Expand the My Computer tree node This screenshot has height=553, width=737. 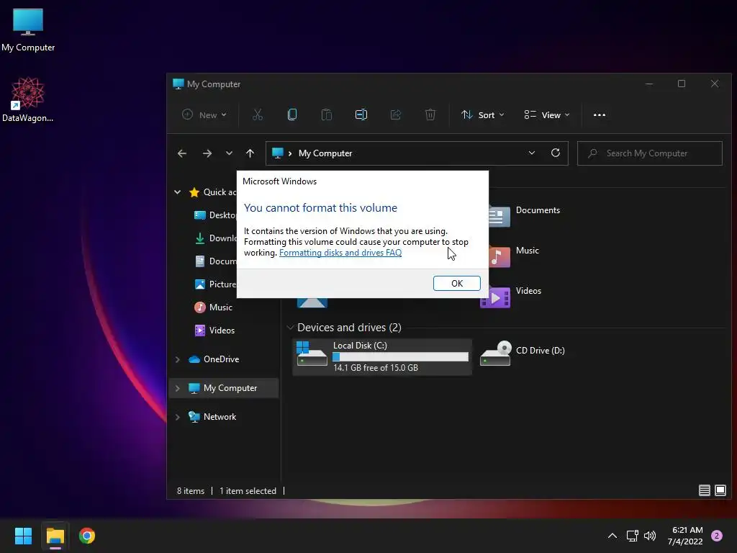pyautogui.click(x=178, y=388)
